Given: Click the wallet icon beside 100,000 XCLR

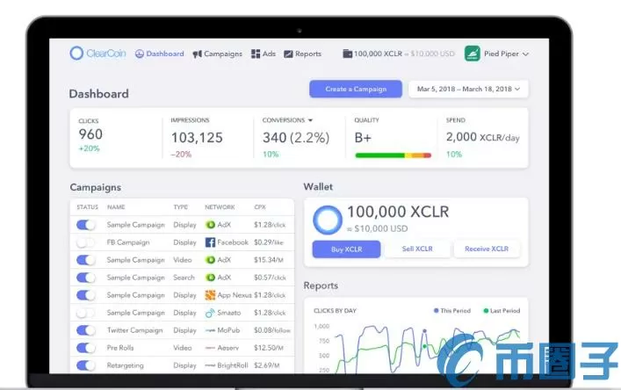Looking at the screenshot, I should click(x=348, y=54).
